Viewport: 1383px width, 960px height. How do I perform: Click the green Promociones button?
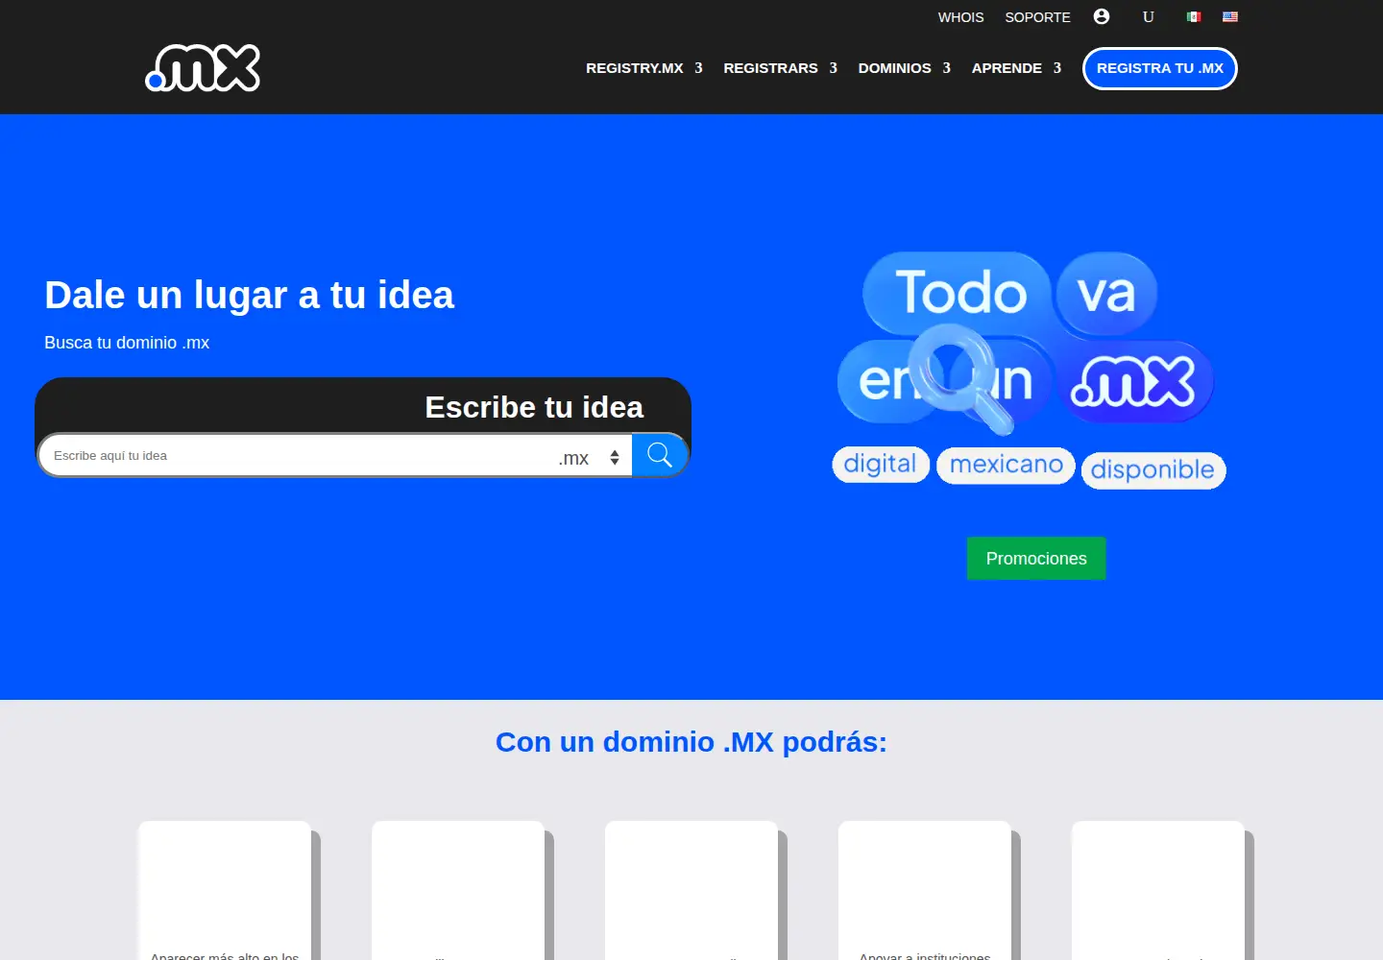pyautogui.click(x=1036, y=559)
